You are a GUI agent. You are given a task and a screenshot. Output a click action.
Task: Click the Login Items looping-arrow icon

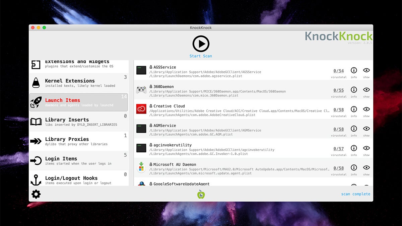tap(36, 160)
